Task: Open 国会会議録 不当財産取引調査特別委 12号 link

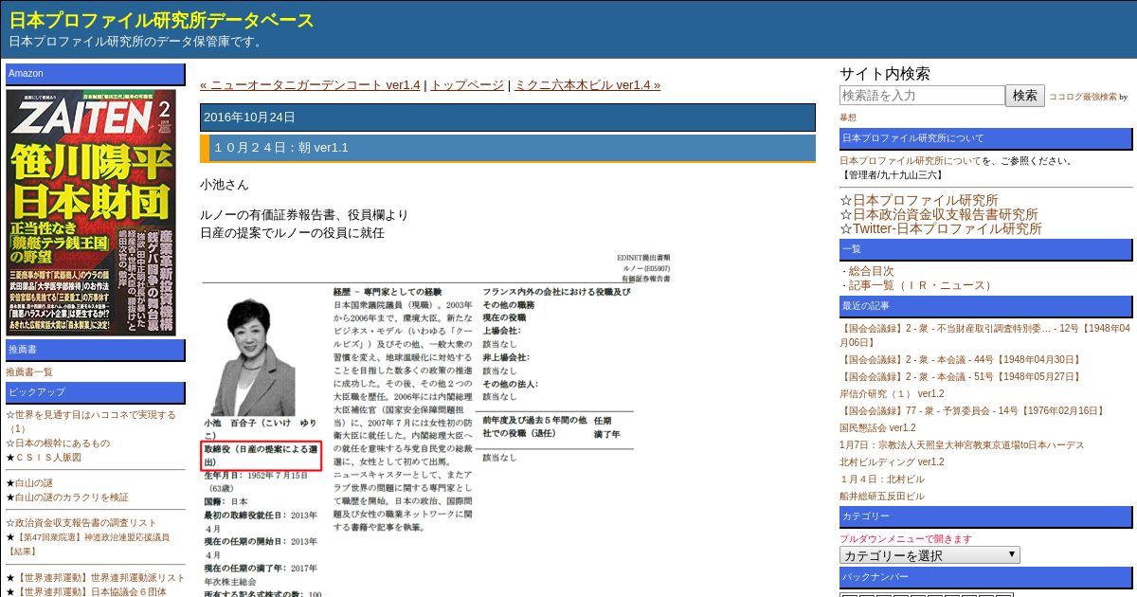Action: point(985,335)
